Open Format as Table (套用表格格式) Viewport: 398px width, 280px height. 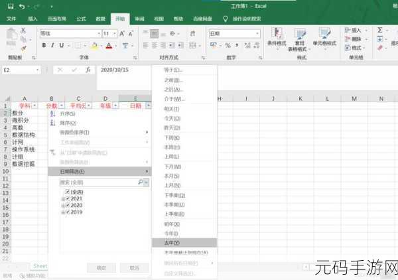tap(300, 40)
